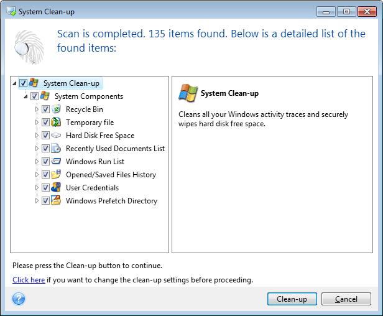Click the Hard Disk Free Space icon
Image resolution: width=383 pixels, height=316 pixels.
[56, 136]
